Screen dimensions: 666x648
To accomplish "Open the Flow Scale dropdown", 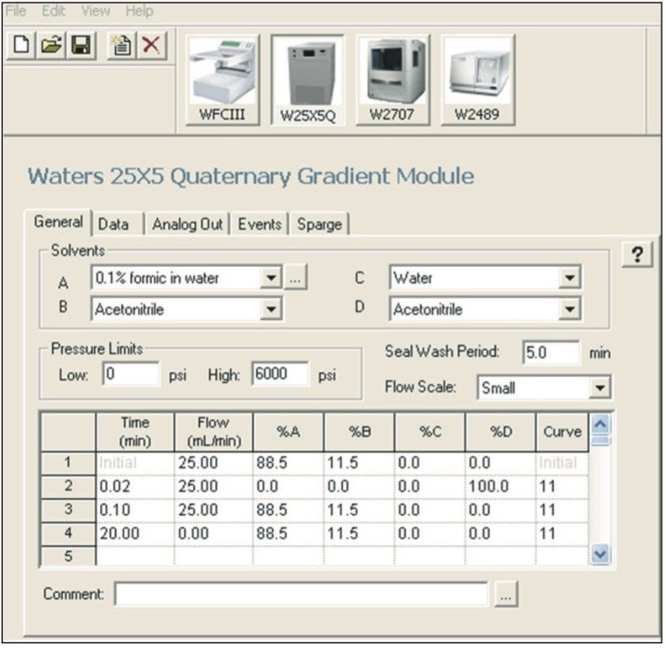I will pos(599,388).
